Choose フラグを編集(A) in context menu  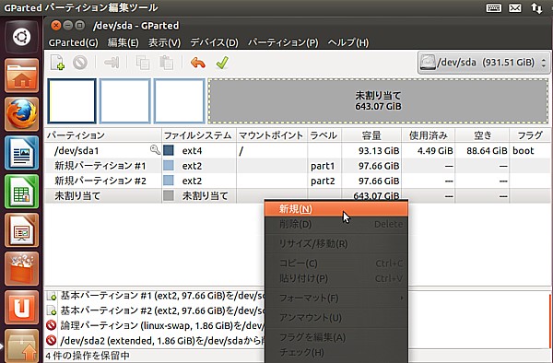[x=336, y=337]
